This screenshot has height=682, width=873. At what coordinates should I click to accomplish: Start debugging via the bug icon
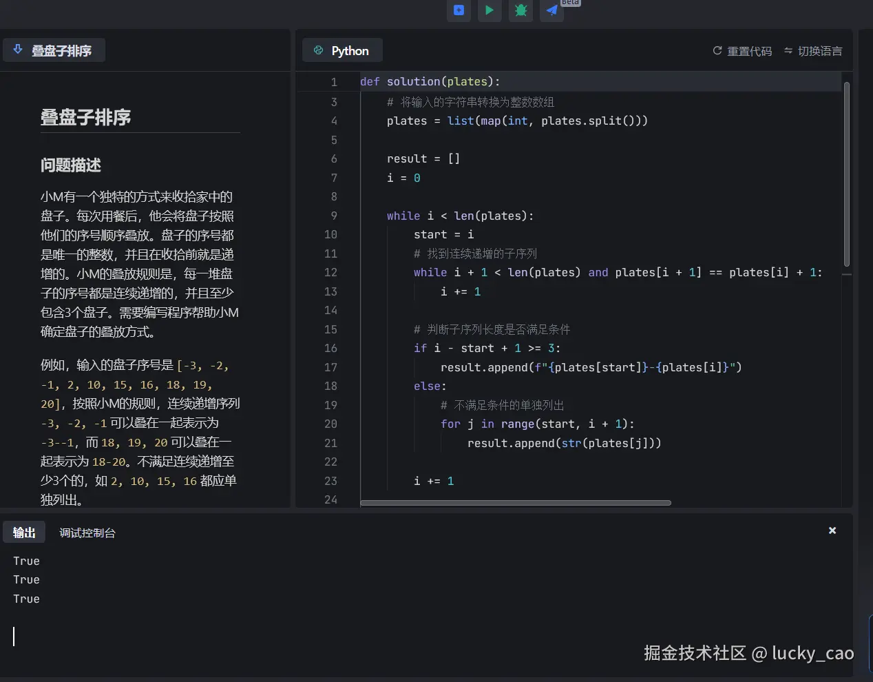pos(520,11)
